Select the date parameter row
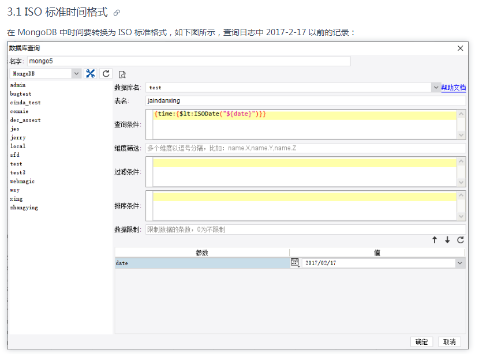490x354 pixels. click(x=203, y=263)
